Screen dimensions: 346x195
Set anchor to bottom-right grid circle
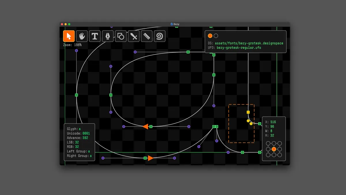coord(280,155)
